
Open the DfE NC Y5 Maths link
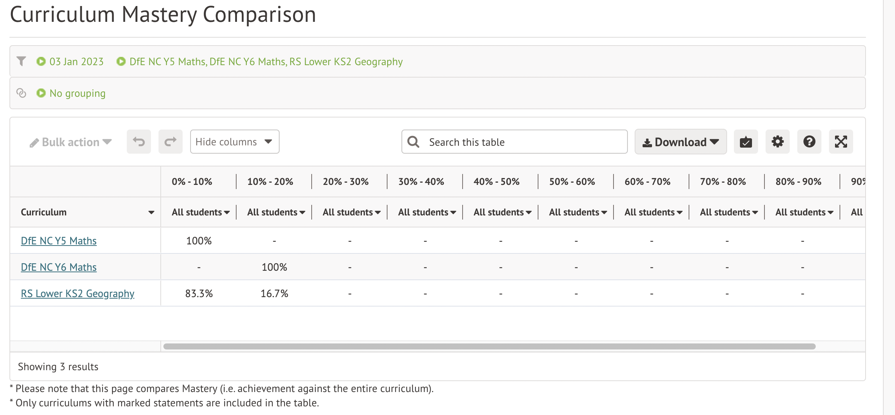[x=58, y=241]
